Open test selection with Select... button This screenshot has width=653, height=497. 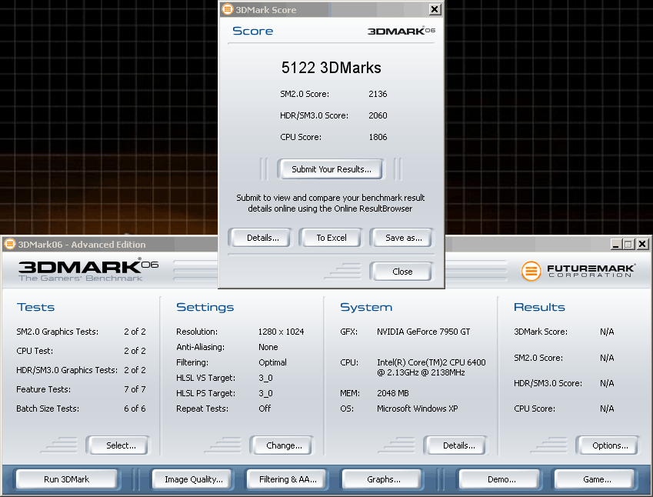click(x=120, y=445)
